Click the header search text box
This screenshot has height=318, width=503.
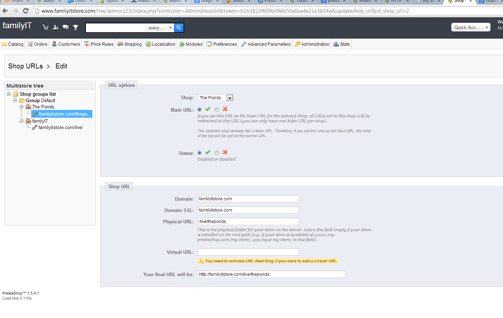click(116, 28)
